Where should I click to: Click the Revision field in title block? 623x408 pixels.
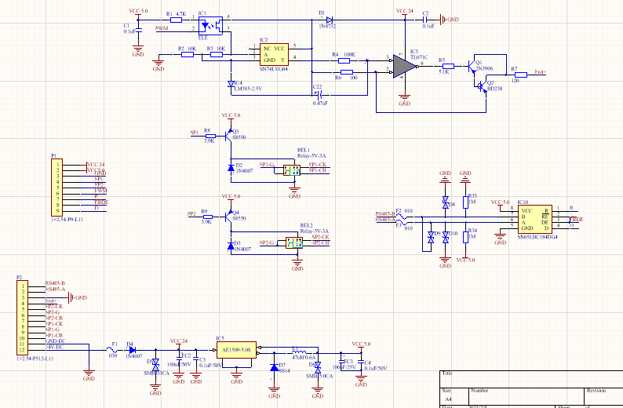pyautogui.click(x=604, y=396)
